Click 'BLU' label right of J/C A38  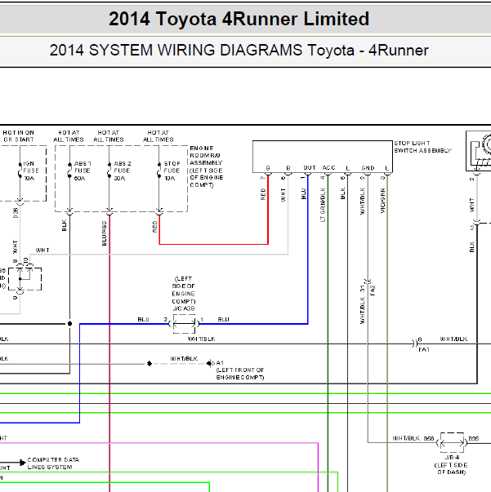pyautogui.click(x=223, y=319)
